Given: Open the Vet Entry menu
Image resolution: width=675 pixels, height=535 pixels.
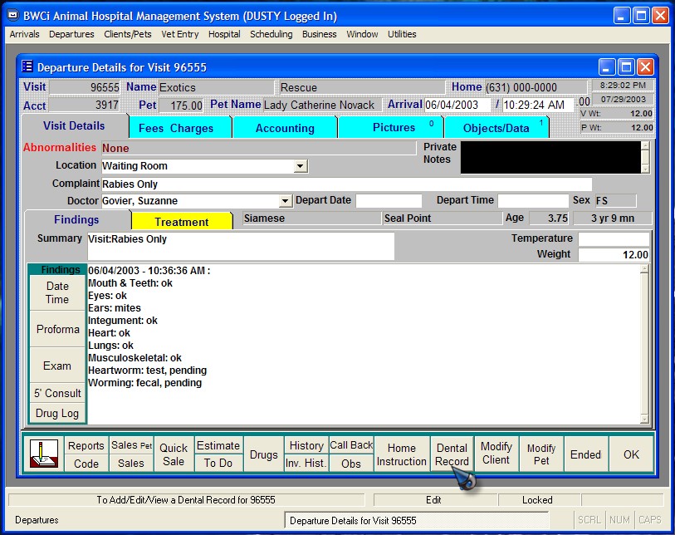Looking at the screenshot, I should tap(180, 34).
